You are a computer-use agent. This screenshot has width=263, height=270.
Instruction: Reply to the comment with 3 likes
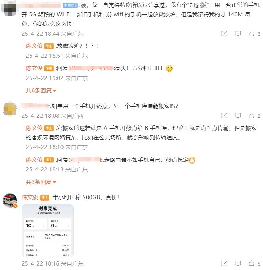pyautogui.click(x=238, y=34)
